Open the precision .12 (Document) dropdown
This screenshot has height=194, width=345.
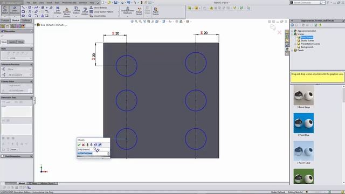20,75
